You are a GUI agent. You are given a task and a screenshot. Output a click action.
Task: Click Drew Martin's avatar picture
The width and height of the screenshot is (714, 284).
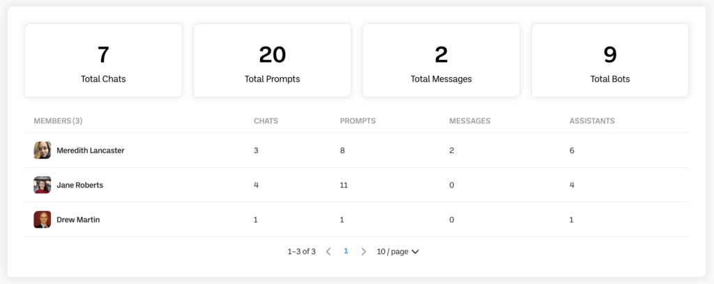[42, 220]
